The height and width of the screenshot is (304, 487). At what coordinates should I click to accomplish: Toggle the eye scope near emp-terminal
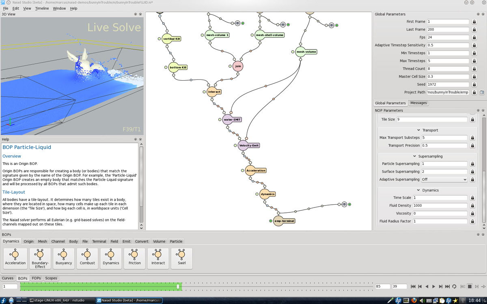344,204
